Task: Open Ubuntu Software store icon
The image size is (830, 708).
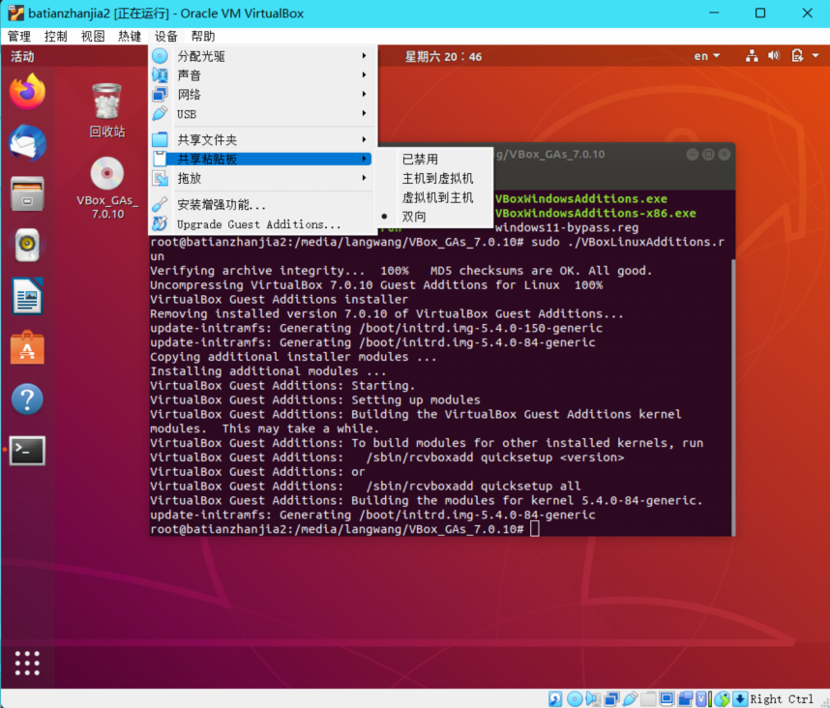Action: 27,347
